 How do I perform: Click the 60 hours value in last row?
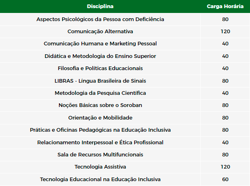click(x=225, y=180)
